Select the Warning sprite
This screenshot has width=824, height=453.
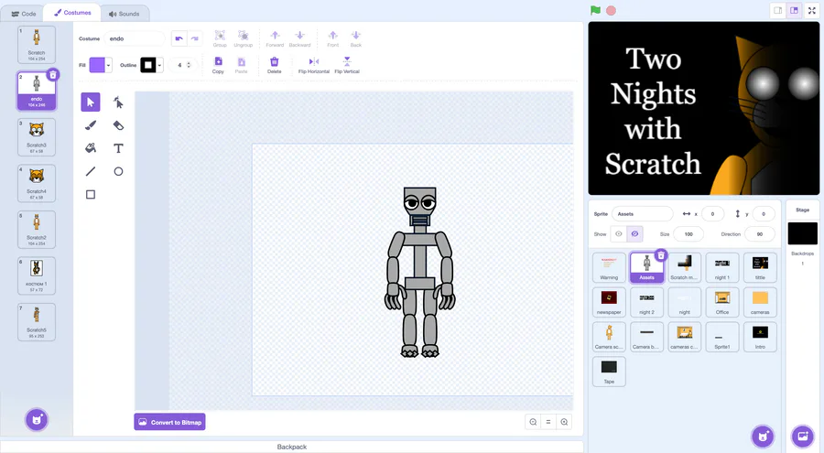click(609, 267)
